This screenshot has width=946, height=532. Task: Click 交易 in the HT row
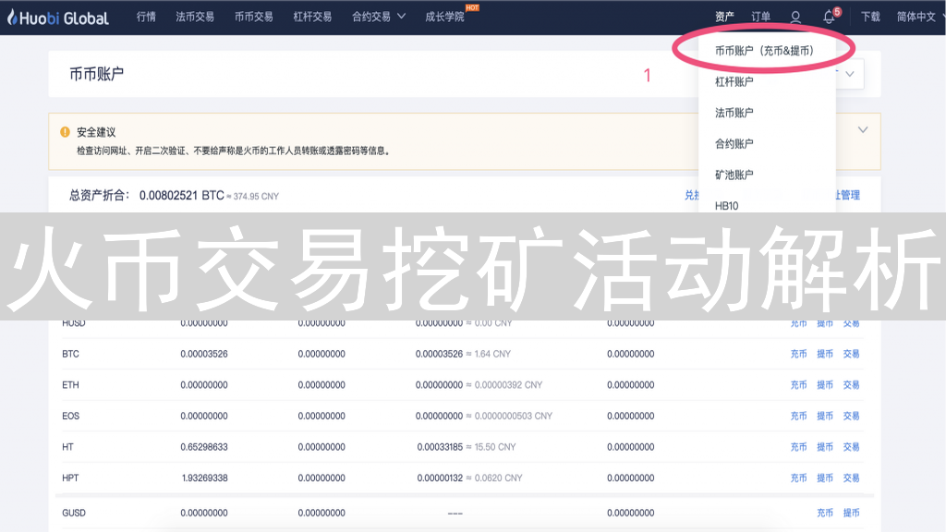(851, 447)
